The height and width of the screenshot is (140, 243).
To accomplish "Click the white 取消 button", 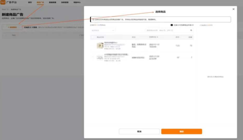I will pyautogui.click(x=139, y=131).
